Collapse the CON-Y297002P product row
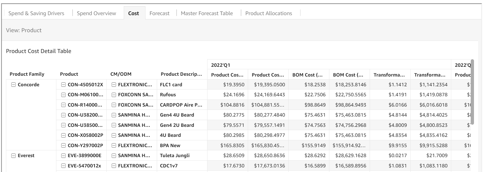484x172 pixels. (x=63, y=145)
